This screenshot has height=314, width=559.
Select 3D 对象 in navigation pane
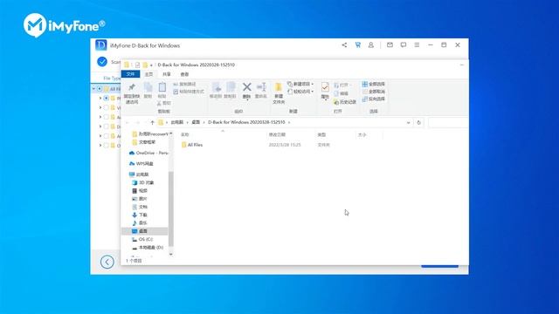pos(143,182)
